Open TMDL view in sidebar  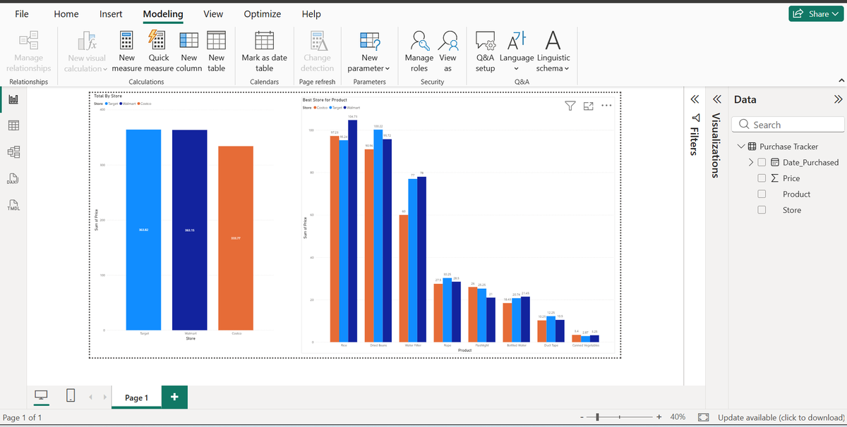coord(13,205)
